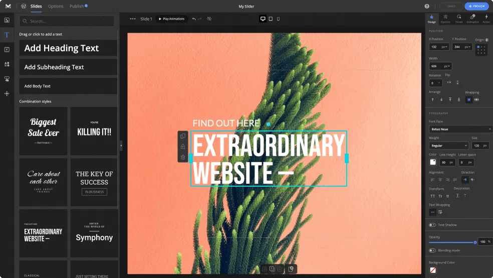Toggle hidden-layer eye icon in toolbar

click(209, 19)
